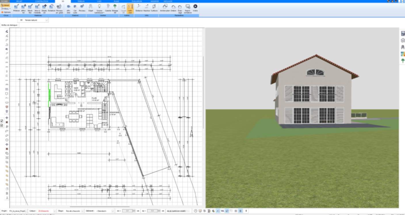
Task: Click the Options button
Action: (x=6, y=12)
